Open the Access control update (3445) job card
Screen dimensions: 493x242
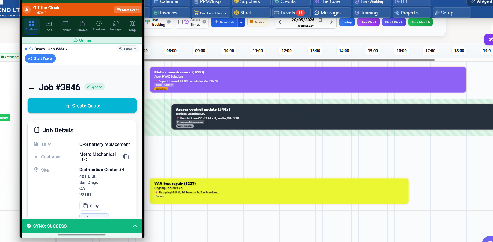[x=332, y=117]
